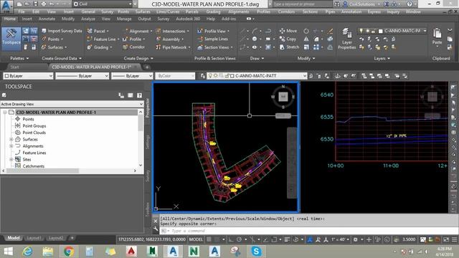Click the Assembly tool
This screenshot has width=459, height=258.
point(170,39)
